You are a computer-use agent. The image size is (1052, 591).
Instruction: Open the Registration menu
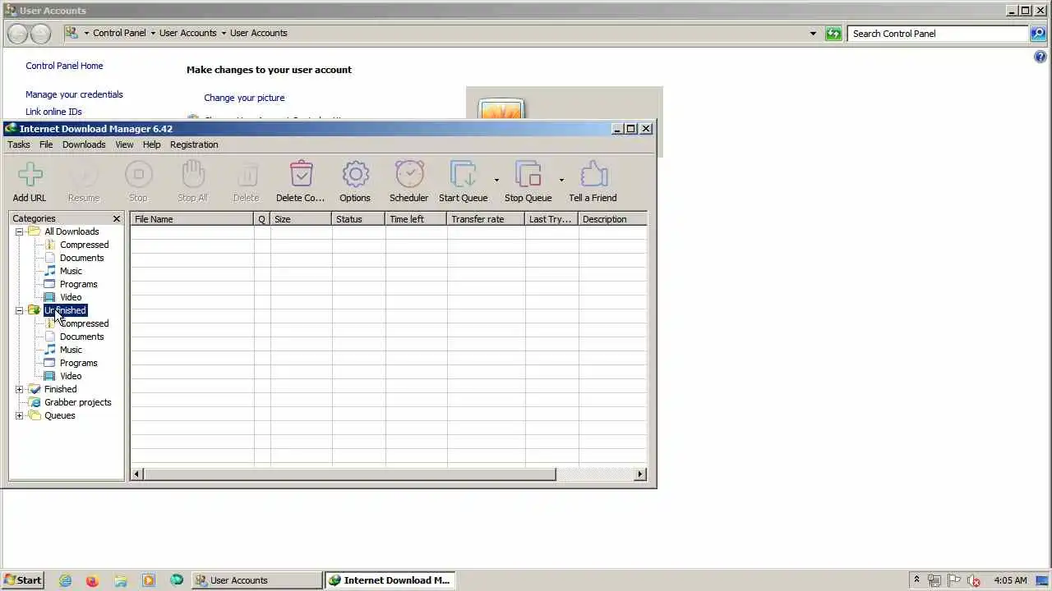click(x=194, y=144)
